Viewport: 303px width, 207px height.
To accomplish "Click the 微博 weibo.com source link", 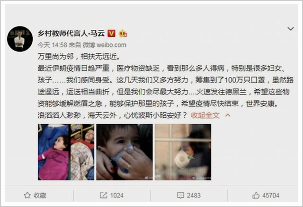I will [105, 45].
